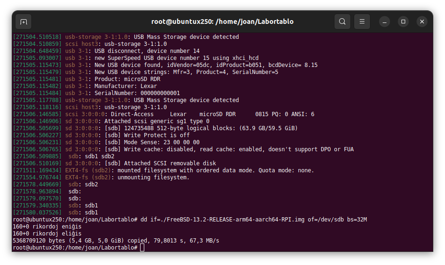Click the 'Product: microSD RDR' log line
The image size is (445, 265).
tap(87, 79)
